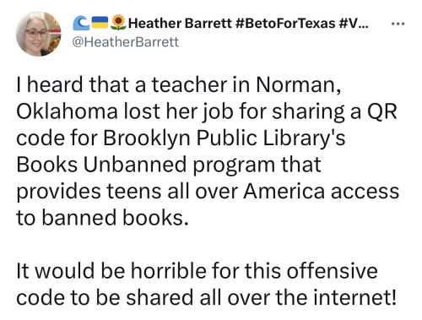The width and height of the screenshot is (422, 320).
Task: Click the phrase "banned books."
Action: pyautogui.click(x=115, y=218)
